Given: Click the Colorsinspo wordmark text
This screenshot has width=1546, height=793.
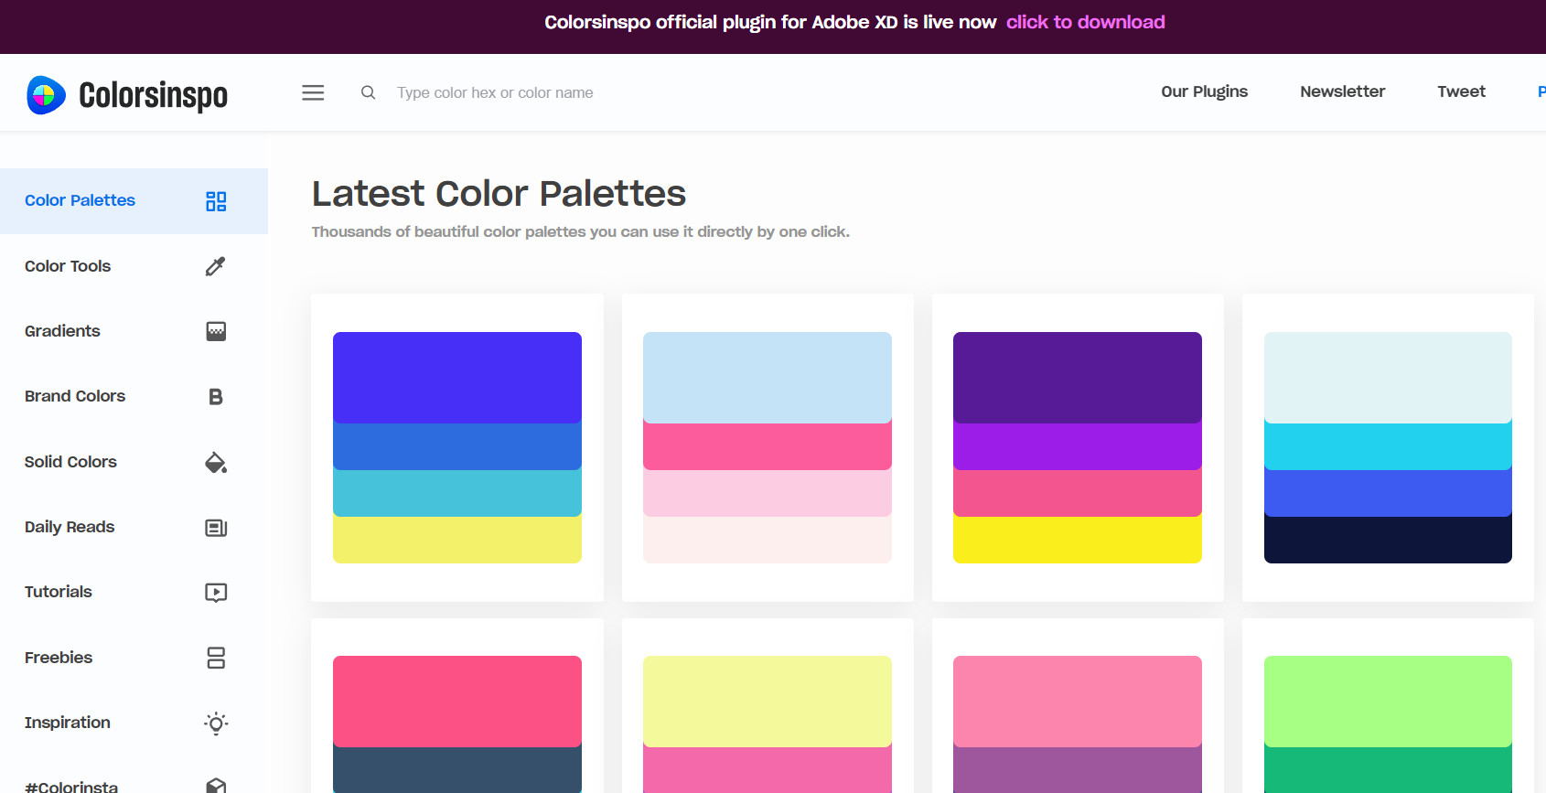Looking at the screenshot, I should pos(153,95).
